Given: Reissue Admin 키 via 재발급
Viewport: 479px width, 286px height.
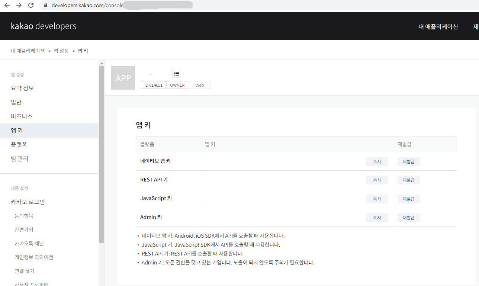Looking at the screenshot, I should [408, 218].
